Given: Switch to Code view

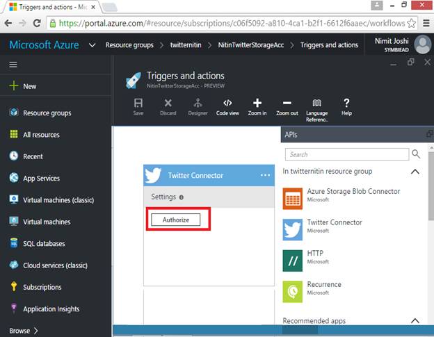Looking at the screenshot, I should [227, 107].
